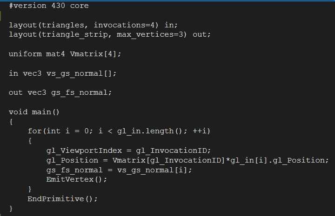Click 'gl_InvocationID' on the viewport index line
Viewport: 335px width, 216px height.
[x=171, y=151]
